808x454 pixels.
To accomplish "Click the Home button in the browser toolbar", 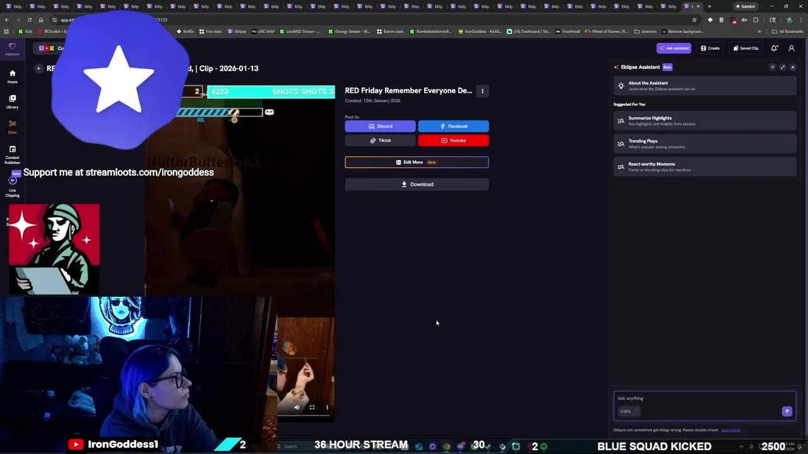I will tap(41, 20).
